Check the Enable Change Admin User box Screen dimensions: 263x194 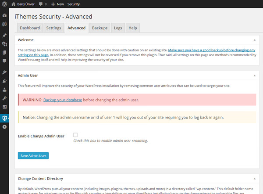click(75, 135)
